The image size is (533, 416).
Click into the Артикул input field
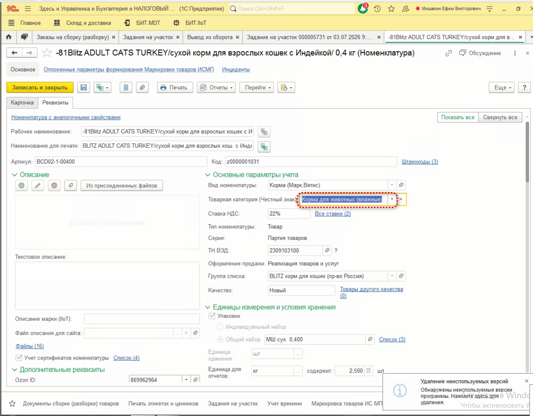pos(120,162)
